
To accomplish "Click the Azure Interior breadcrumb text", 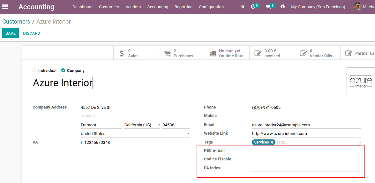I will 54,21.
